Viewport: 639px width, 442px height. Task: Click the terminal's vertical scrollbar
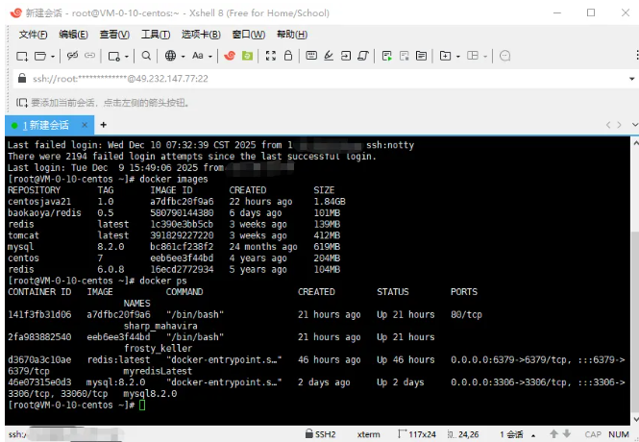pos(633,279)
